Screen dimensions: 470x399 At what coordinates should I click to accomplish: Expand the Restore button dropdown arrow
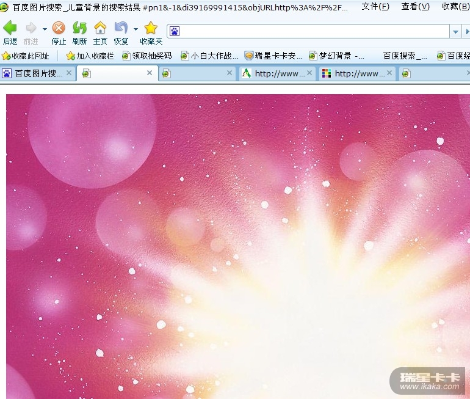click(136, 29)
